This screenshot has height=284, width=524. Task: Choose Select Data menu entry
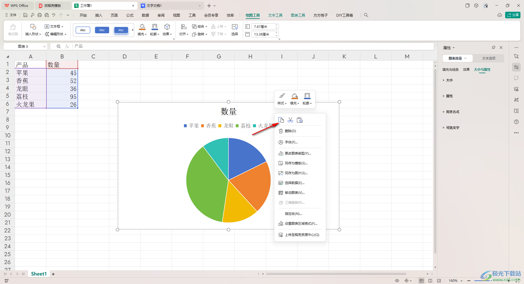300,183
